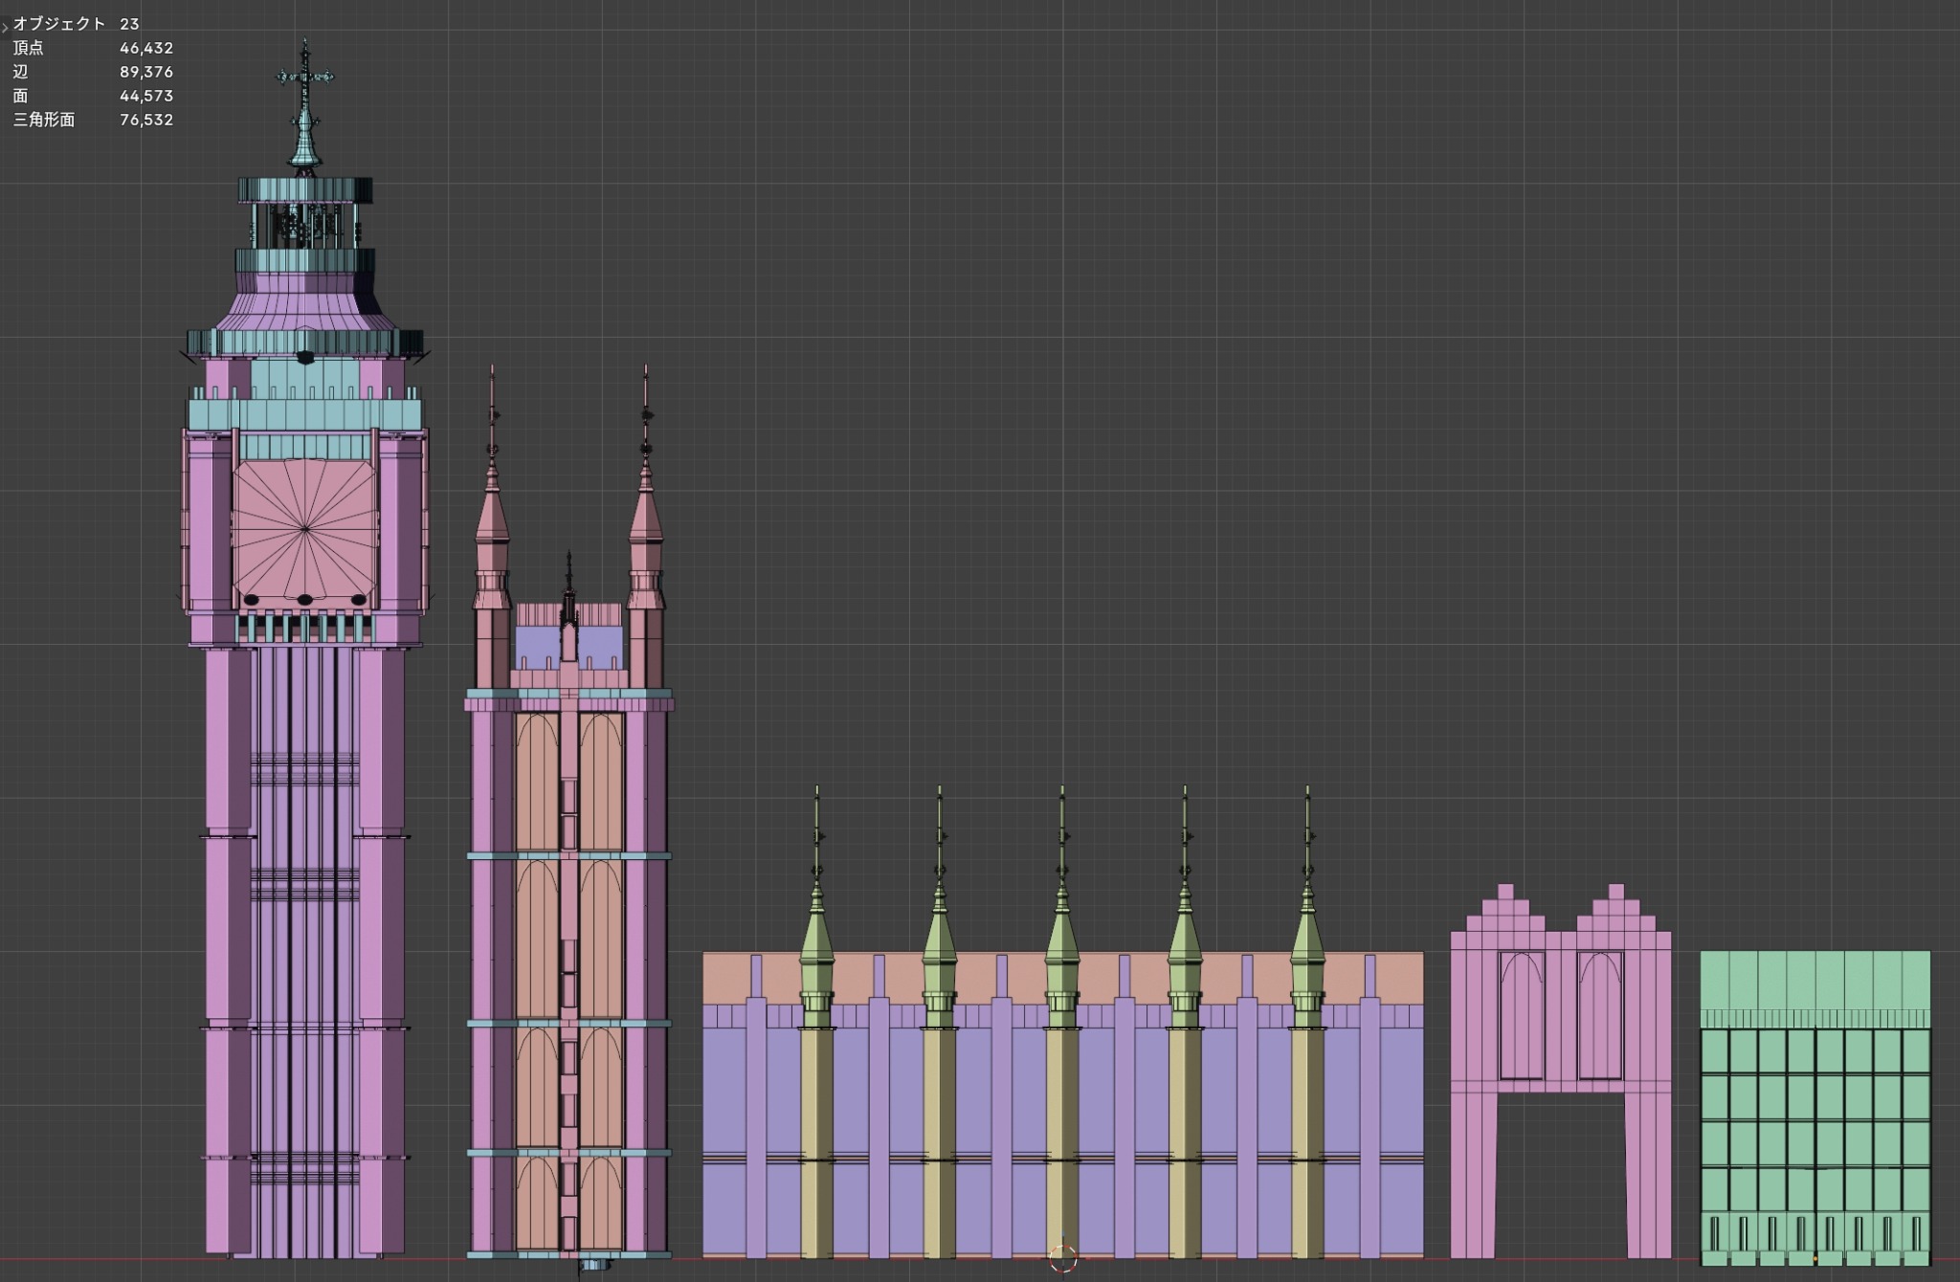Click the 三角形面 76,532 triangle count

[x=93, y=119]
